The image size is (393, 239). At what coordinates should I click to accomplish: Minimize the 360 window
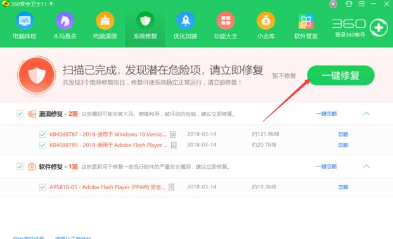374,4
